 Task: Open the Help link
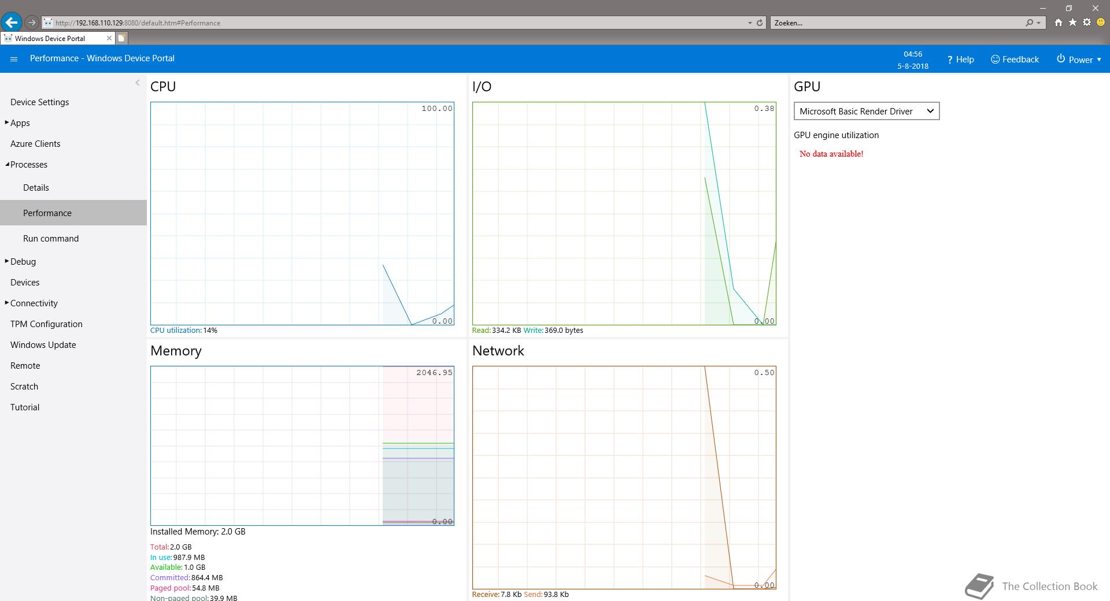960,60
